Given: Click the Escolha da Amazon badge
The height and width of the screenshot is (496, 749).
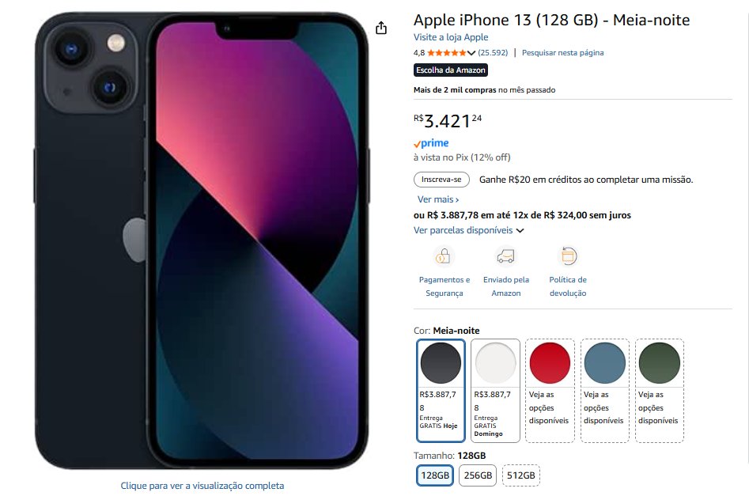Looking at the screenshot, I should pyautogui.click(x=451, y=70).
